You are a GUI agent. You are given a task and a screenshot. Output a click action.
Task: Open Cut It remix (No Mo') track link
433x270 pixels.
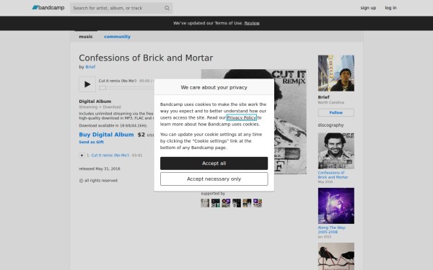click(x=110, y=156)
